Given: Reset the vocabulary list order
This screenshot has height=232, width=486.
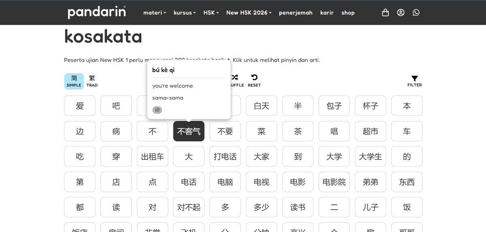Looking at the screenshot, I should pyautogui.click(x=254, y=80).
